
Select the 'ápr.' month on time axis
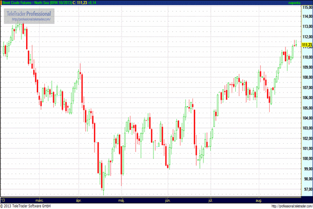(x=79, y=200)
